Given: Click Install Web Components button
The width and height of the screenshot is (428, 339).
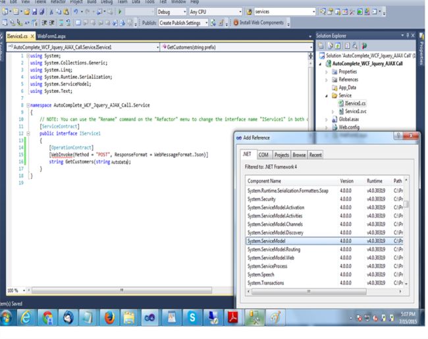Looking at the screenshot, I should point(258,22).
